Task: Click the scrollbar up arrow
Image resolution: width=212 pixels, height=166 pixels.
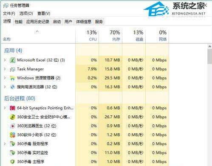Action: point(210,46)
